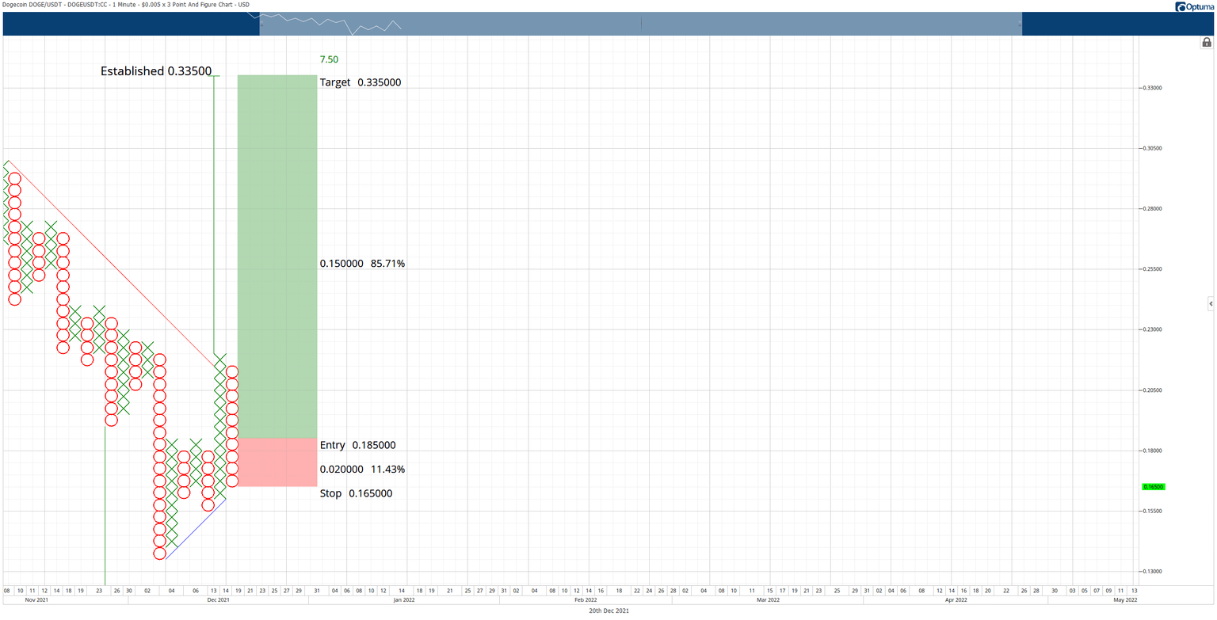Viewport: 1217px width, 620px height.
Task: Click 'Jan 2022' on the date axis
Action: (x=404, y=600)
